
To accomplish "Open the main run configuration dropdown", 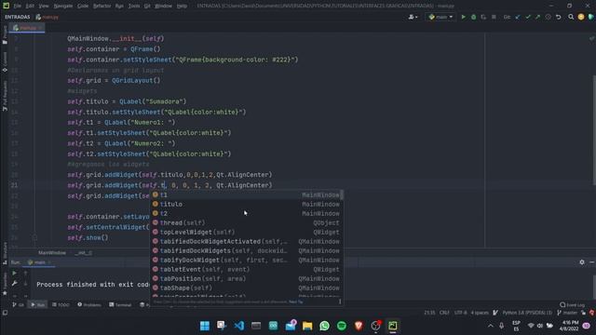I will pyautogui.click(x=440, y=17).
